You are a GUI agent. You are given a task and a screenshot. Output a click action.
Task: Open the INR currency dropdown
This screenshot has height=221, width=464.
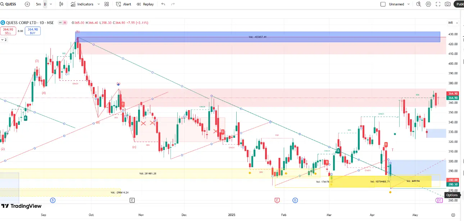point(452,23)
